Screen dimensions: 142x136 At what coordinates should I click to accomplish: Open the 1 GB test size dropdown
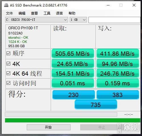pos(78,20)
